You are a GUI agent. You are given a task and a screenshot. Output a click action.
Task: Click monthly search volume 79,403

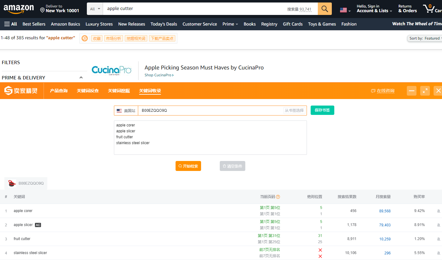[385, 225]
